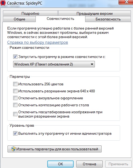Open the Windows XP compatibility mode dropdown

(x=54, y=64)
